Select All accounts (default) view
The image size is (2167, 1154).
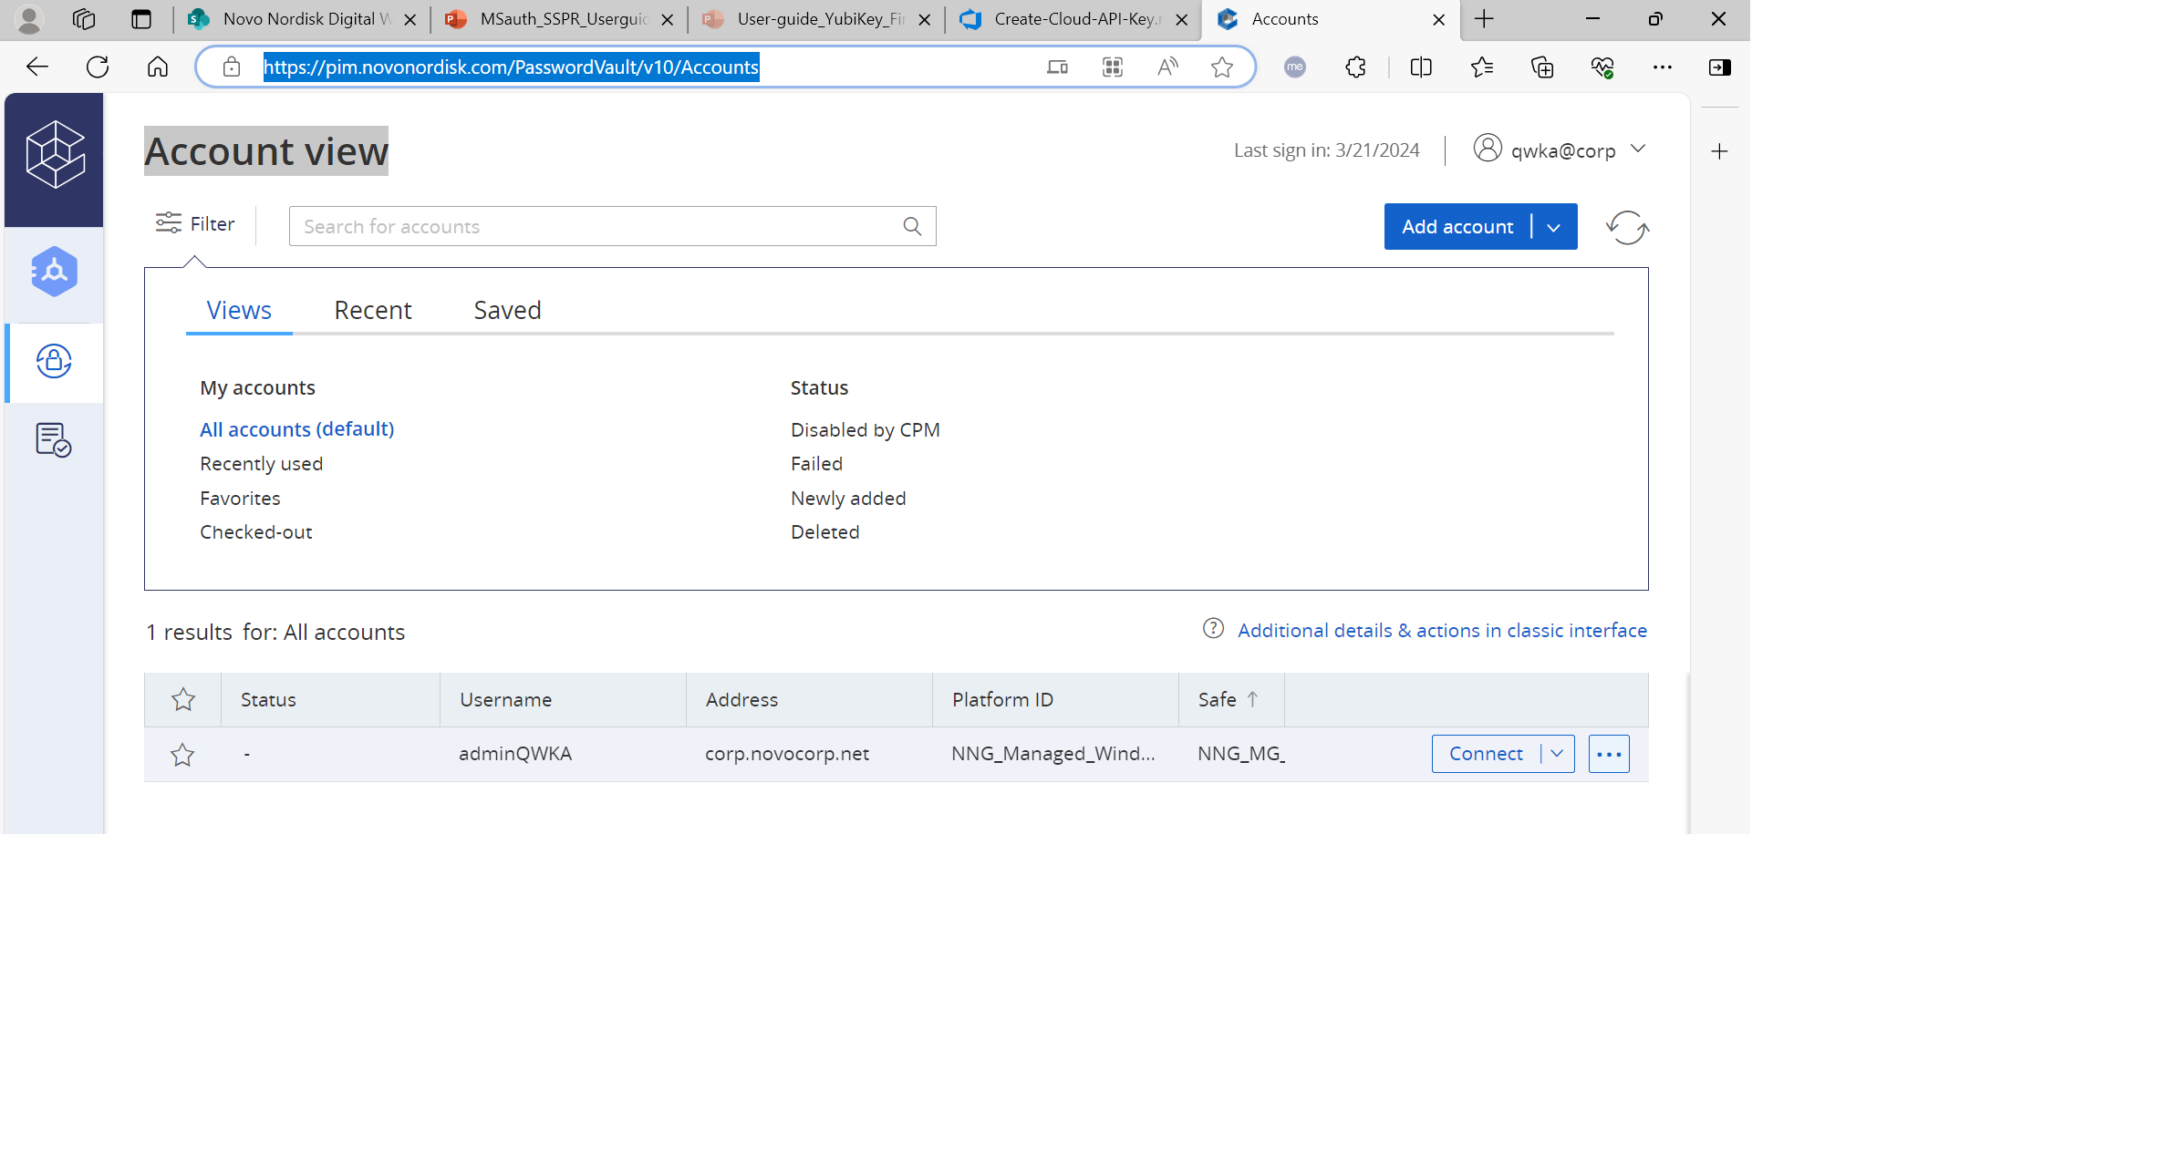pyautogui.click(x=296, y=429)
